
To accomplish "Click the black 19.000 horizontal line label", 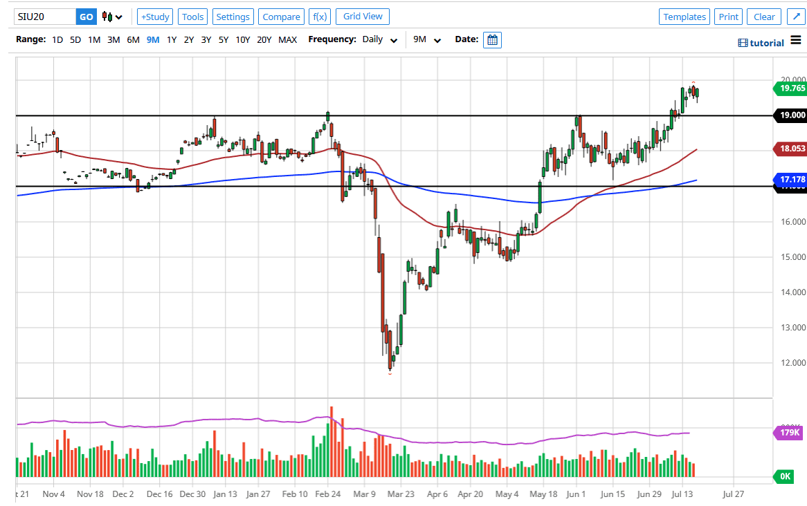I will (789, 115).
